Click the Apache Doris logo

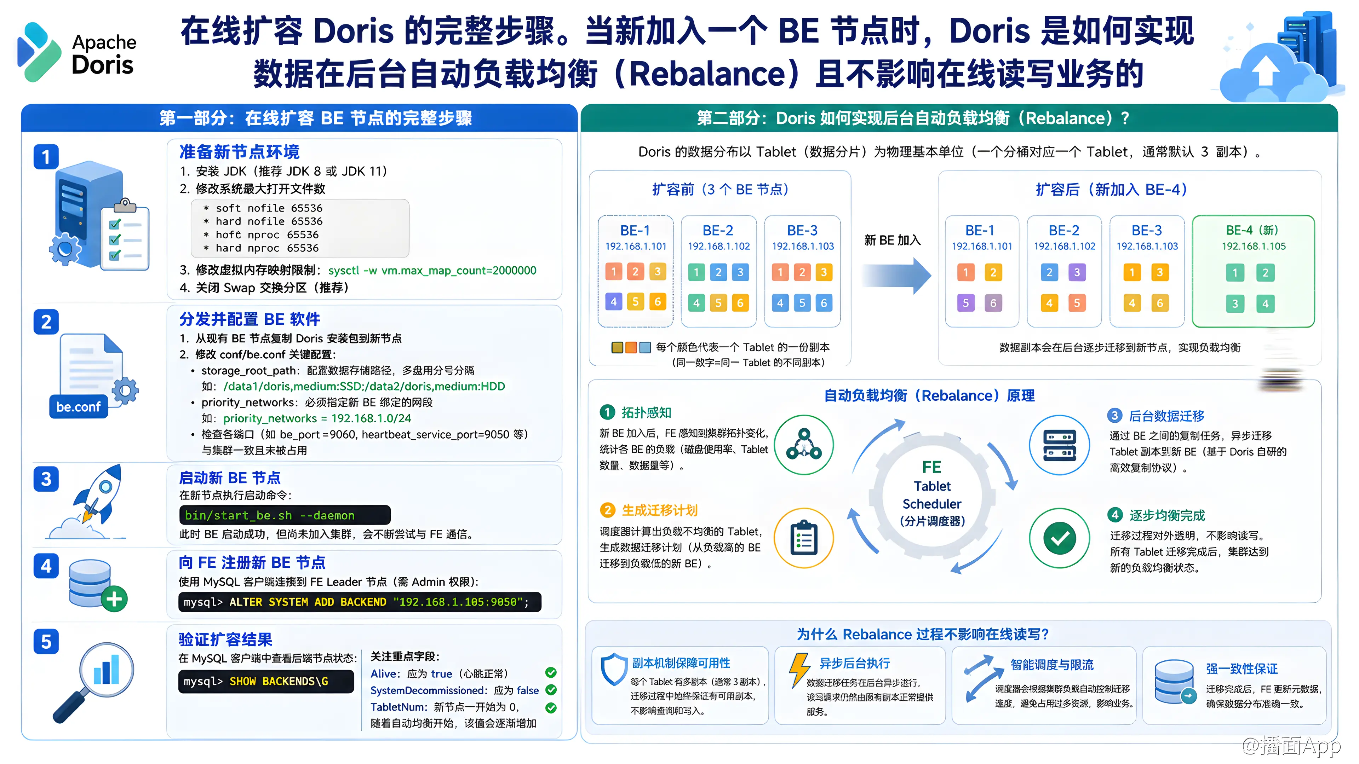(x=76, y=52)
